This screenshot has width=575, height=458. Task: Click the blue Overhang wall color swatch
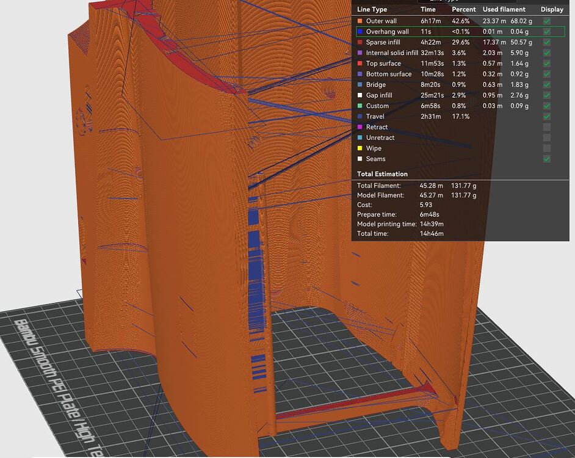tap(360, 32)
